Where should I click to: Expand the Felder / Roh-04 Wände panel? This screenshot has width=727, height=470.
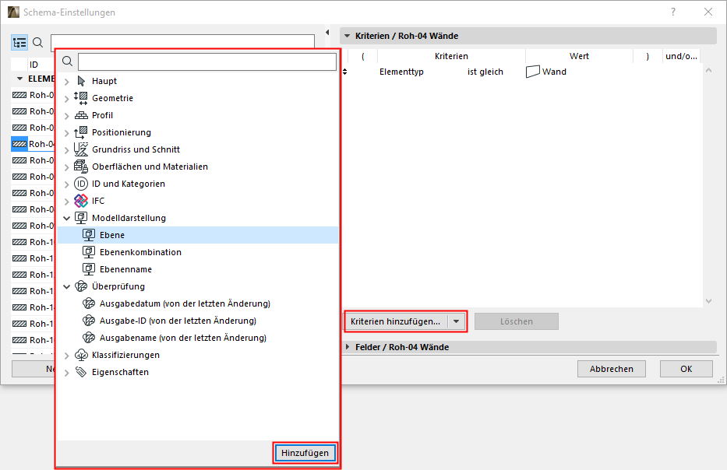pos(348,347)
